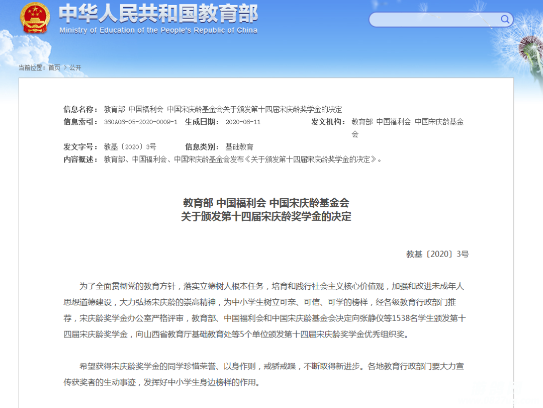Select the 信息类别 label

(202, 147)
